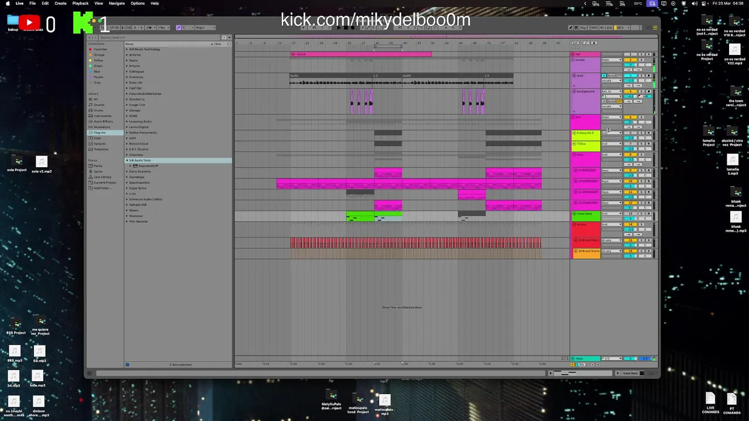This screenshot has height=421, width=749.
Task: Click the browser search field
Action: coord(158,37)
